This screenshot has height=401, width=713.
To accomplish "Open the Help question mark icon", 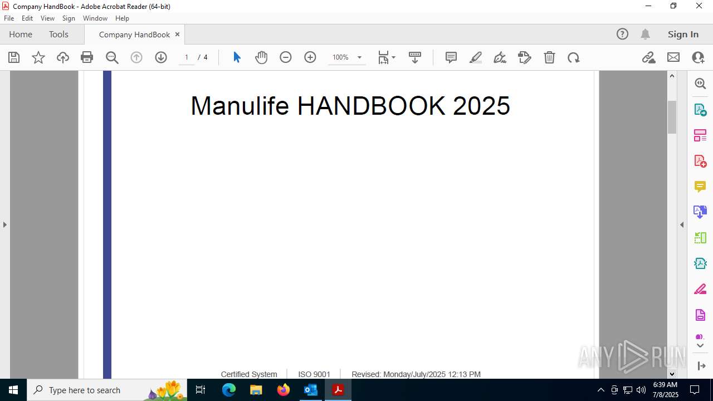I will tap(622, 34).
